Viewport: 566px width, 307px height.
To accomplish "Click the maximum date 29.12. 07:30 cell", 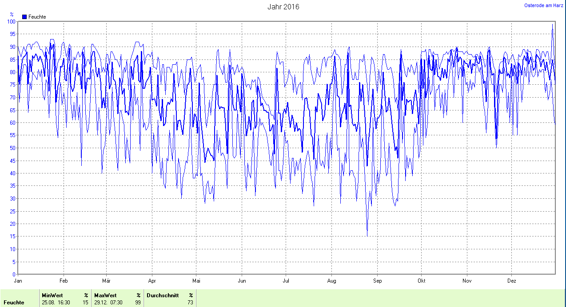I will tap(108, 303).
